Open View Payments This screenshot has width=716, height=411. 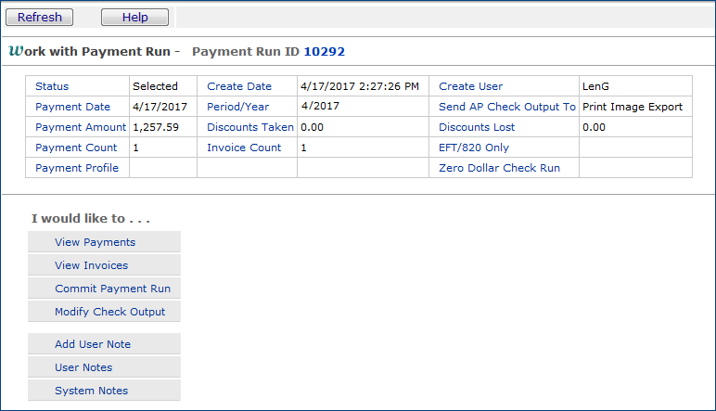coord(96,242)
